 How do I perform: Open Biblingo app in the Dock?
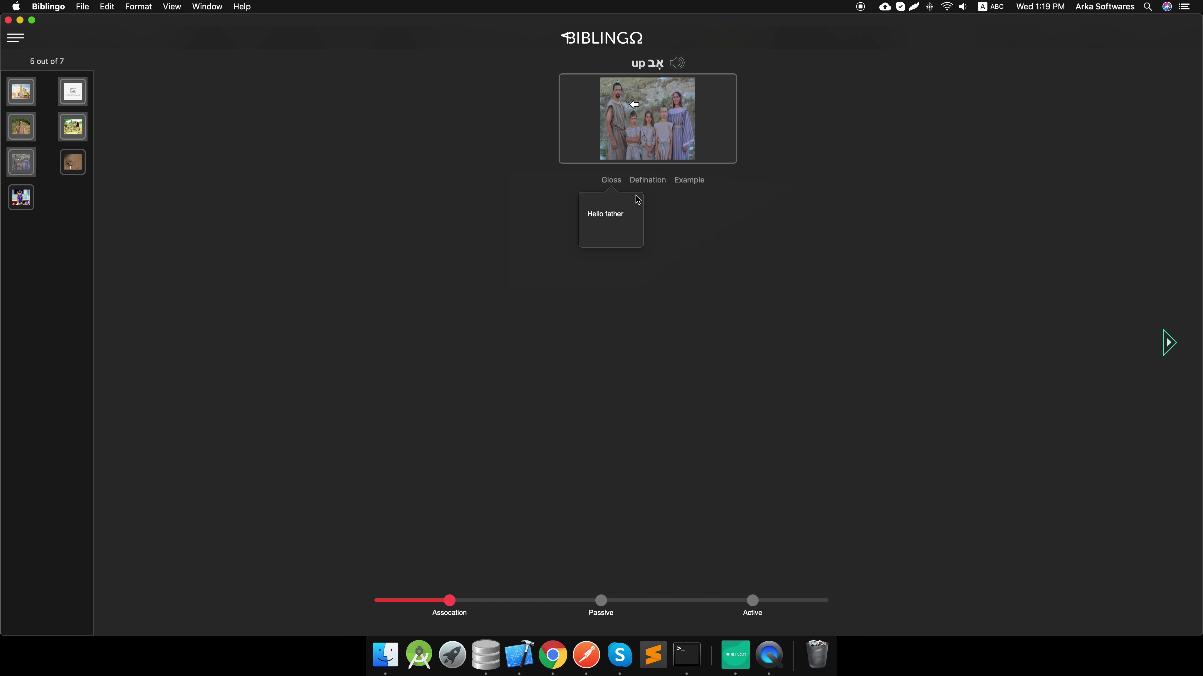(735, 655)
